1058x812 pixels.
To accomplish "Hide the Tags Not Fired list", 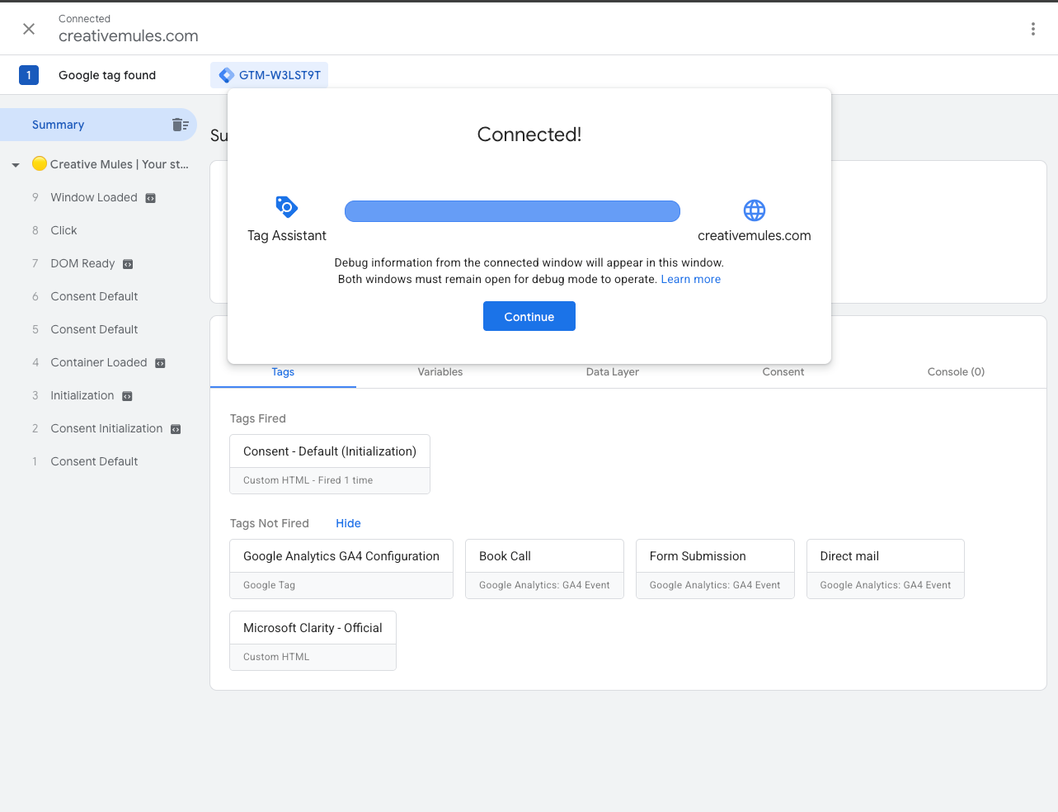I will [x=348, y=523].
